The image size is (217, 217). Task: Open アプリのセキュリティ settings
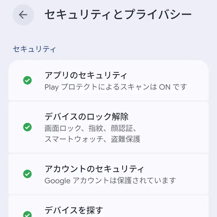click(x=86, y=75)
